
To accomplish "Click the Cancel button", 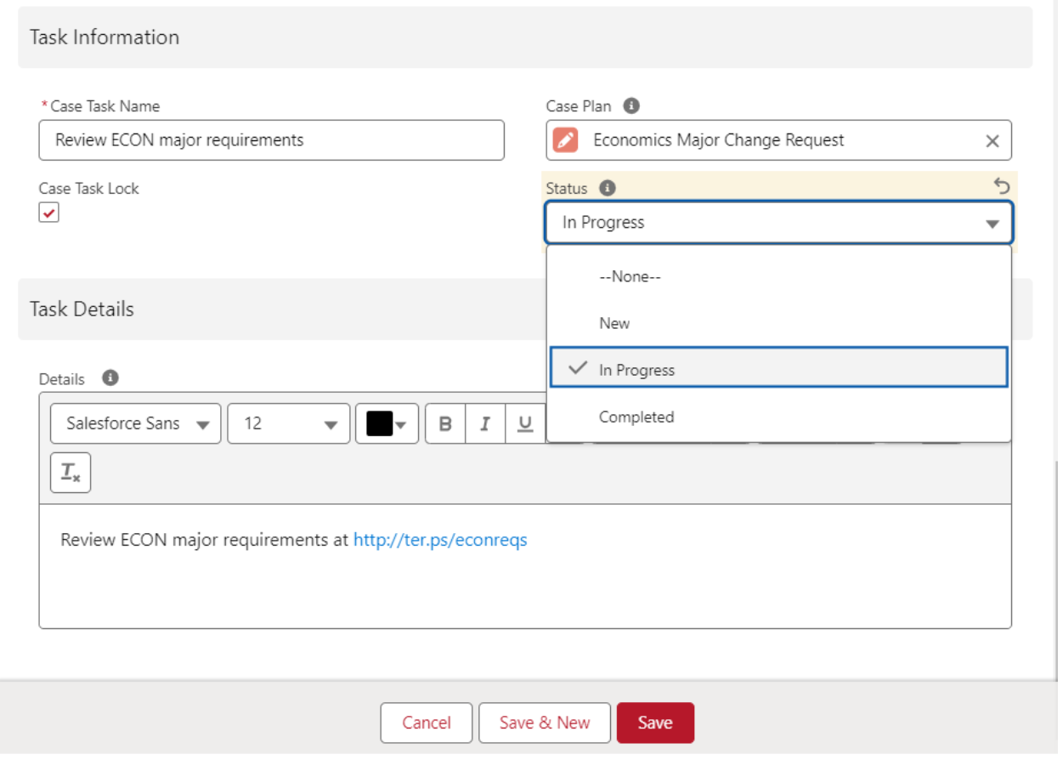I will pyautogui.click(x=426, y=723).
